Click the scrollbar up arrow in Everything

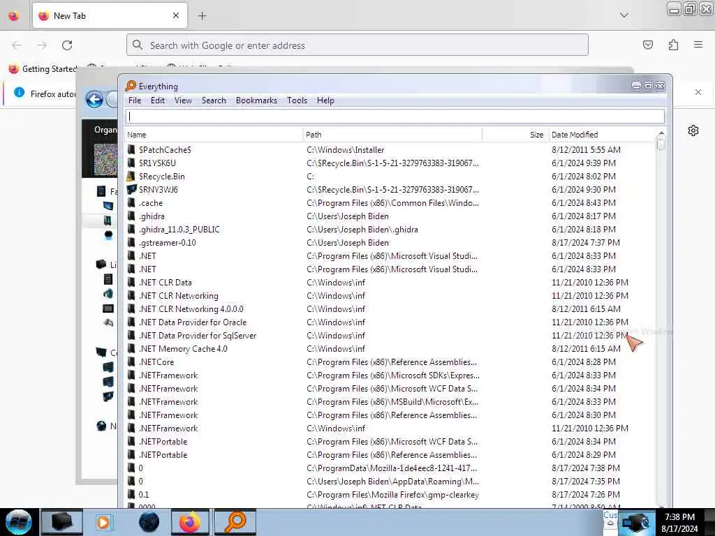(661, 133)
